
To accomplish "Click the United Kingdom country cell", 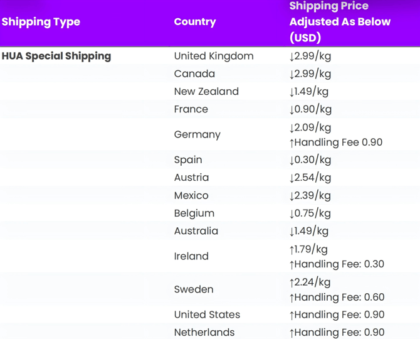I will tap(214, 56).
